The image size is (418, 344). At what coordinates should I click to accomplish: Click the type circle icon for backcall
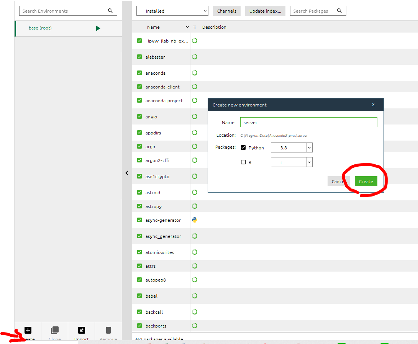(195, 312)
